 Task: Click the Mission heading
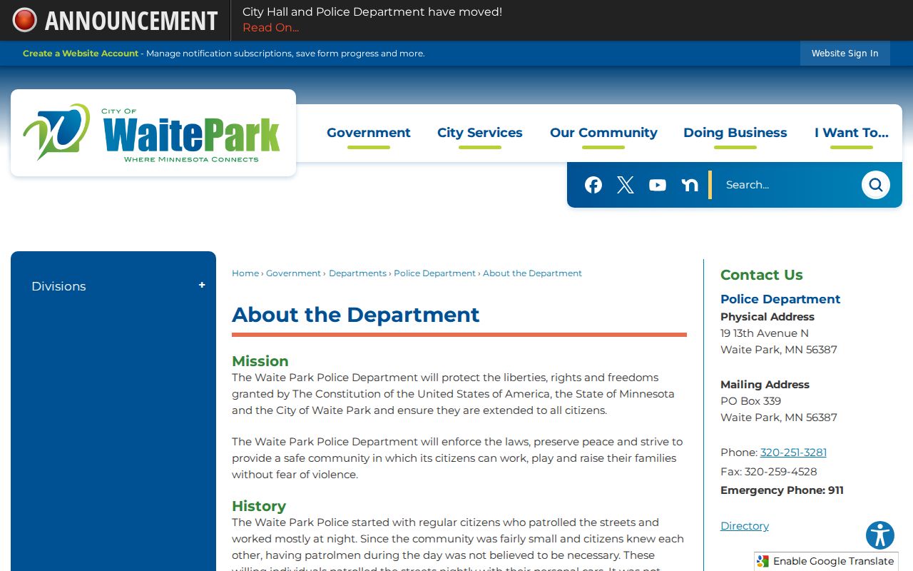(260, 361)
